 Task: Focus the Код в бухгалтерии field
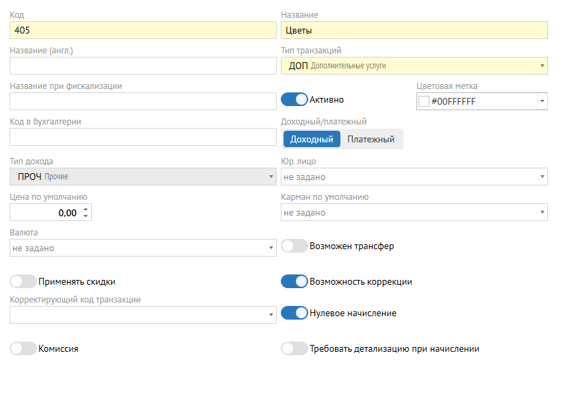point(143,137)
